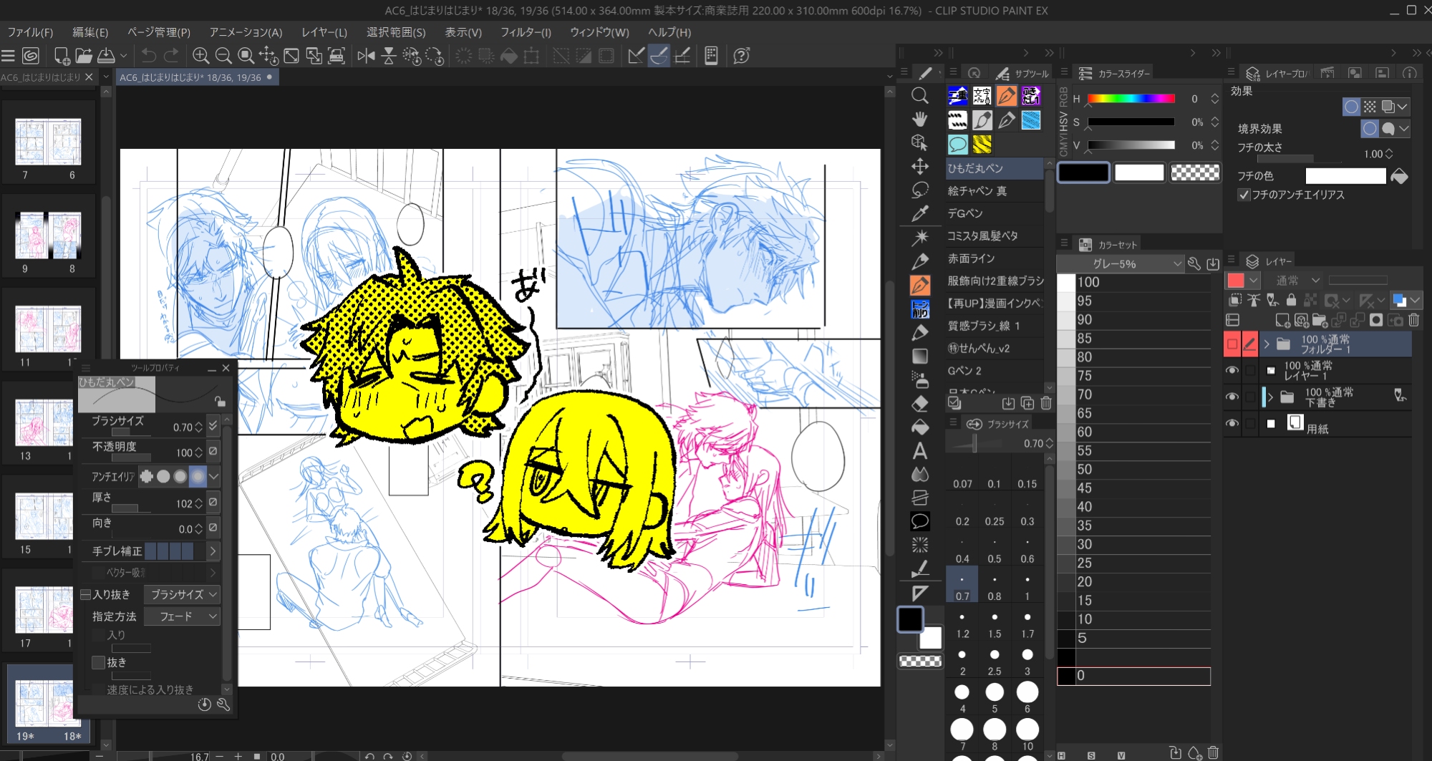
Task: Select the コミスタ風髪ベタ sub tool
Action: pos(982,236)
